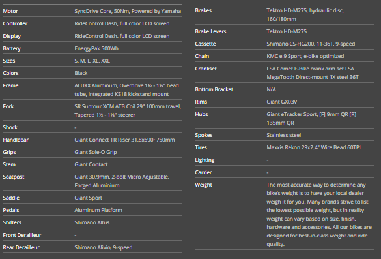381x259 pixels.
Task: Select the 'Shimano Altus' shifters value
Action: coord(92,222)
